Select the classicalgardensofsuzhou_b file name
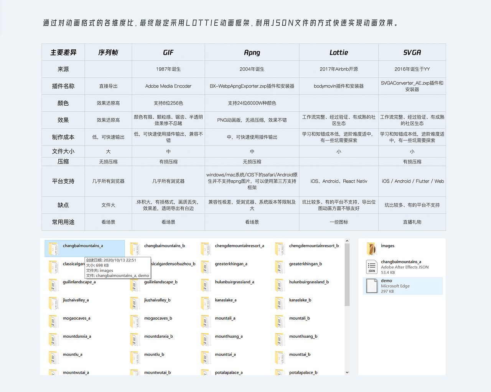 (x=173, y=264)
